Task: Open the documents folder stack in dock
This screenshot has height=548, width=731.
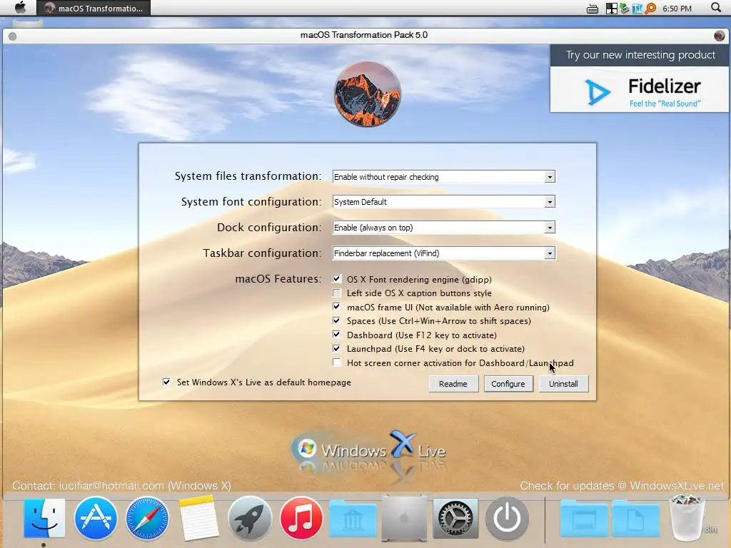Action: click(635, 519)
